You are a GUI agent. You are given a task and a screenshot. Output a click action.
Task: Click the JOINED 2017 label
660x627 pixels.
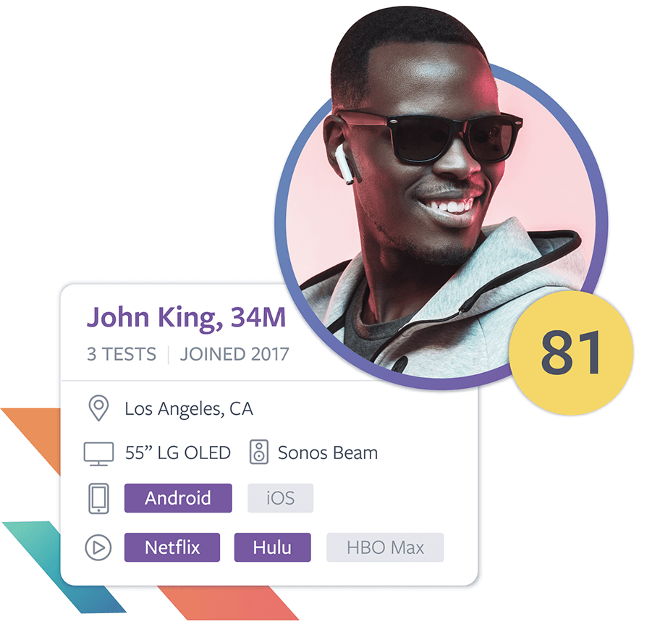click(234, 354)
